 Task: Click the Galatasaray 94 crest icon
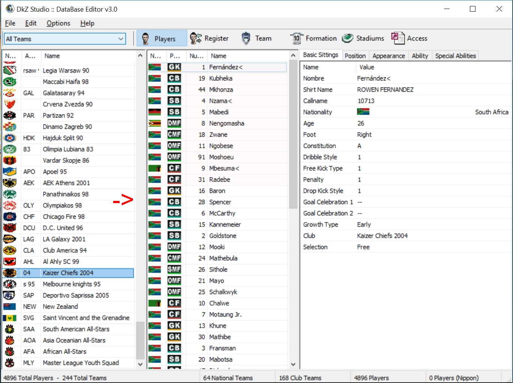(10, 93)
